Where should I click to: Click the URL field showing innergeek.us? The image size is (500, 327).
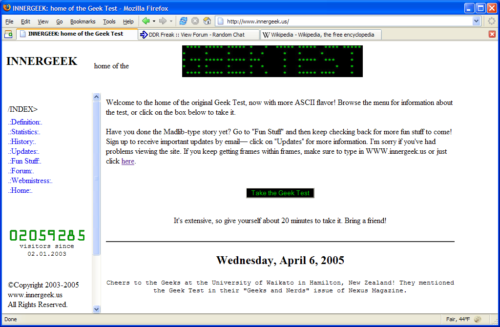[348, 21]
